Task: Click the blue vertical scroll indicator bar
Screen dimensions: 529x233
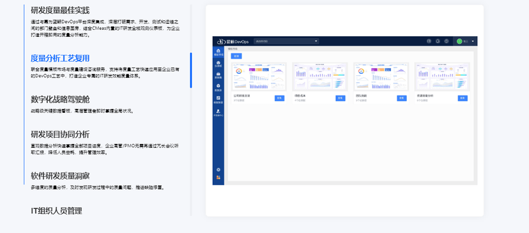Action: tap(191, 70)
